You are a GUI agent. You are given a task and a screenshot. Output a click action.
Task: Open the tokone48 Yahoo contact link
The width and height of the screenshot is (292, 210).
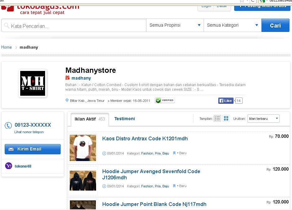pos(23,166)
